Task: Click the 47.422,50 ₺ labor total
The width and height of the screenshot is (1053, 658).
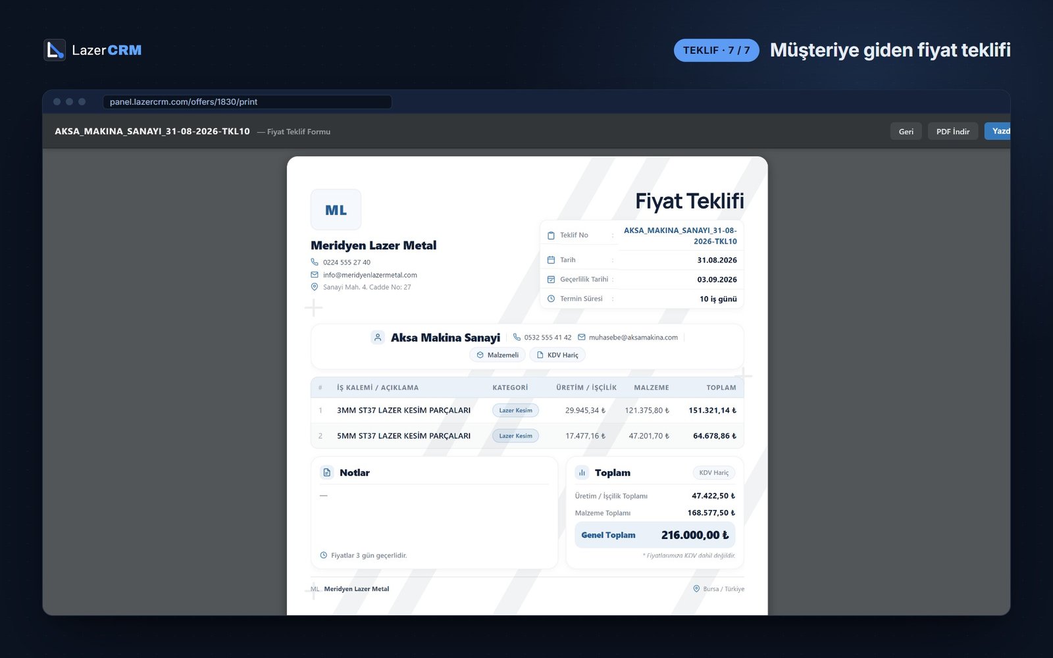Action: pos(713,496)
